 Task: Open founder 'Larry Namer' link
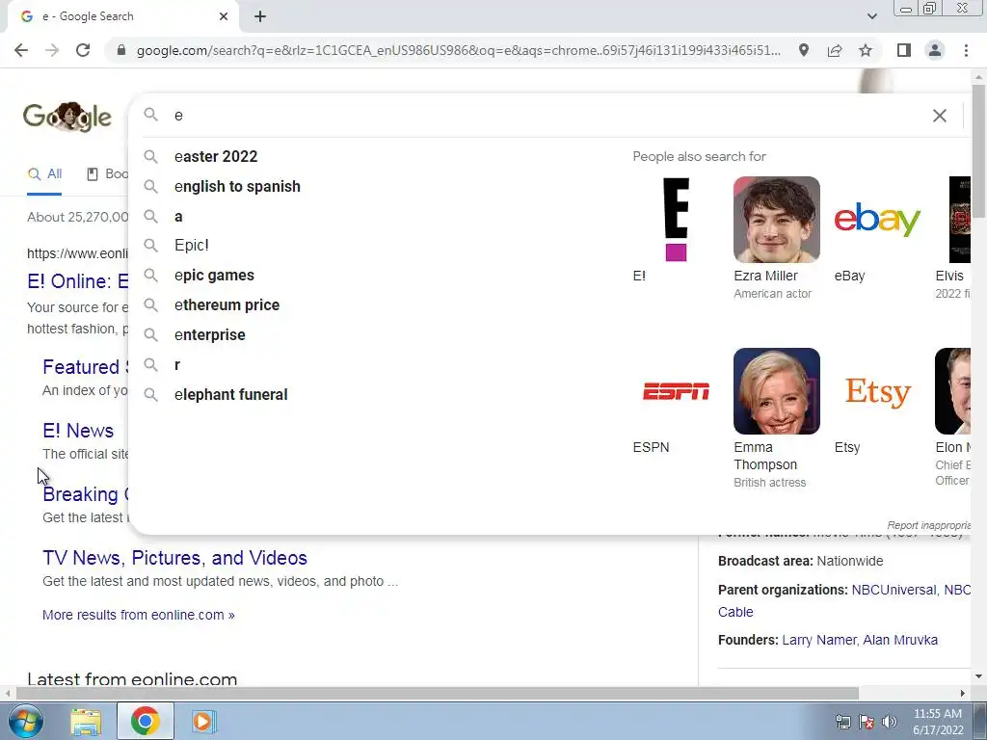819,640
